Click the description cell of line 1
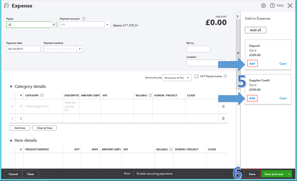The width and height of the screenshot is (297, 181). [71, 106]
